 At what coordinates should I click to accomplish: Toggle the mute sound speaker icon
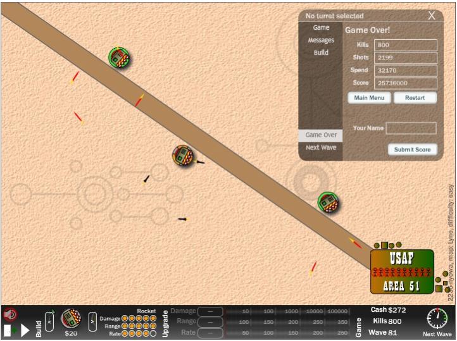pyautogui.click(x=11, y=314)
